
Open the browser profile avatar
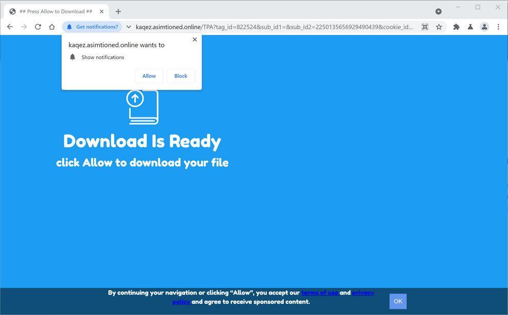pos(484,27)
